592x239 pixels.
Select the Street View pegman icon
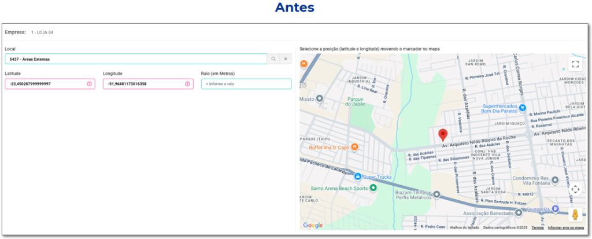(575, 215)
